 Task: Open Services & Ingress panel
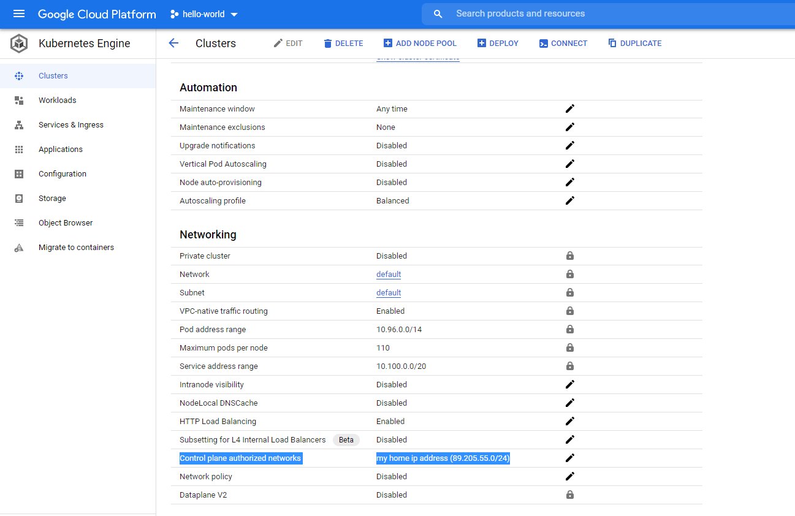point(19,124)
